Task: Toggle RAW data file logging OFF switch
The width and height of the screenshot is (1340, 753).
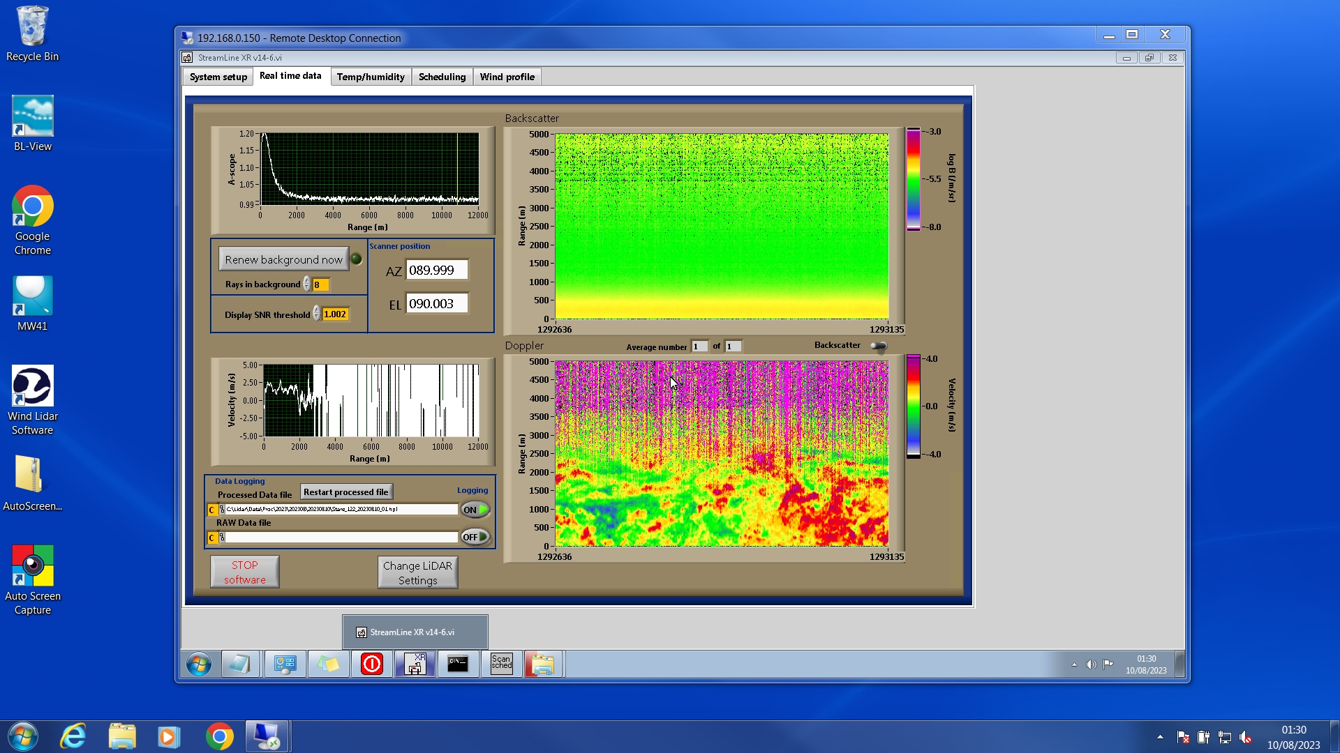Action: point(475,537)
